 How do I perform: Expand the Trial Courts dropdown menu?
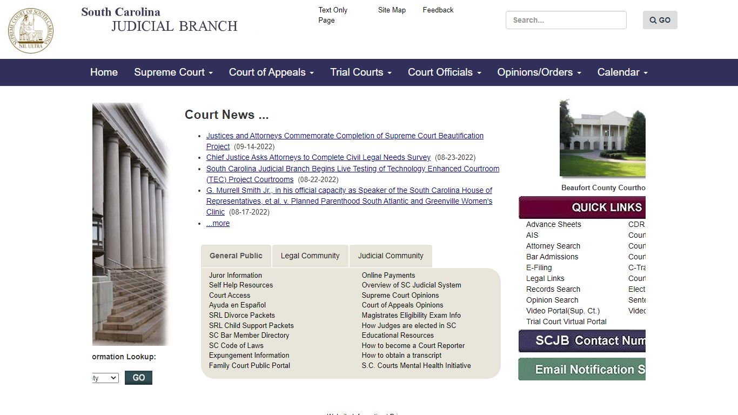pyautogui.click(x=361, y=72)
